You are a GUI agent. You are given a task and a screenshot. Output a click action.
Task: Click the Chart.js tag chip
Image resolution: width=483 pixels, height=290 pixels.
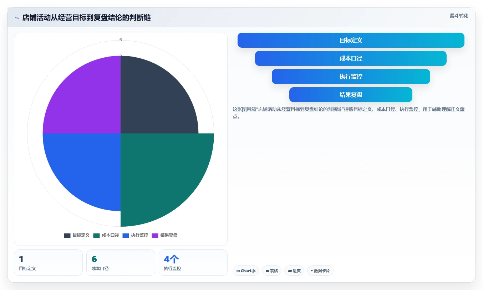click(x=246, y=271)
